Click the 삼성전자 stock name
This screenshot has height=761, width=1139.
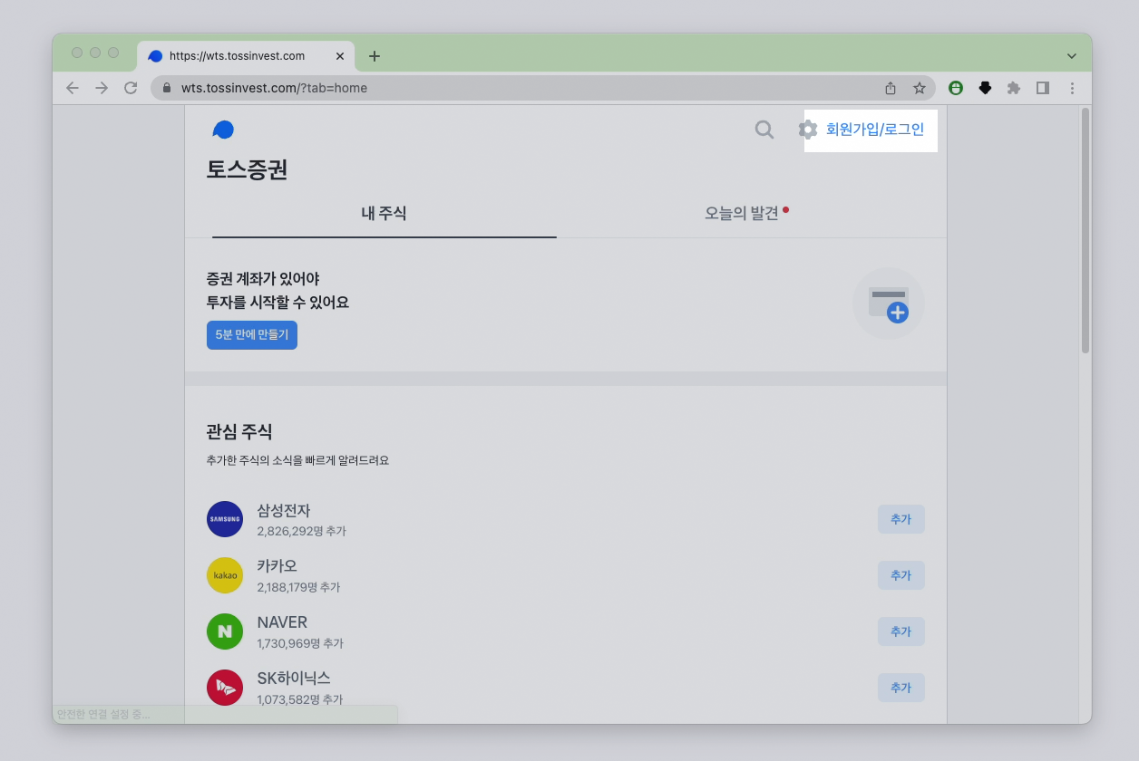pyautogui.click(x=284, y=510)
